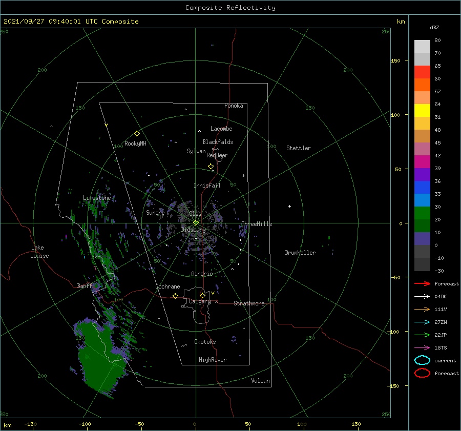Click yellow diamond marker near Cochrane
461x431 pixels.
[x=176, y=296]
